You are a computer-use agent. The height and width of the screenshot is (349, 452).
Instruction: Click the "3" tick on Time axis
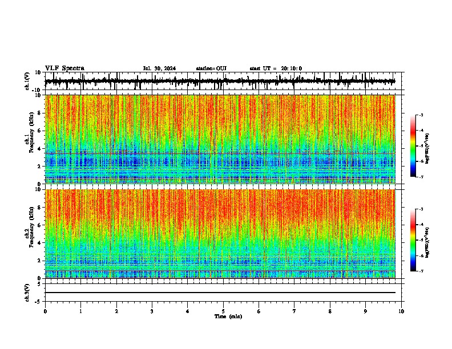click(x=152, y=311)
